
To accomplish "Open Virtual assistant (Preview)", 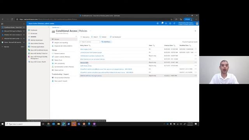I will point(62,78).
